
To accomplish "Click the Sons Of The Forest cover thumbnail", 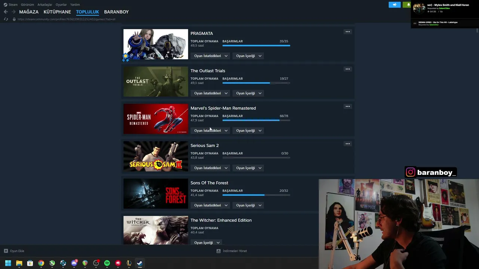I will pos(156,194).
